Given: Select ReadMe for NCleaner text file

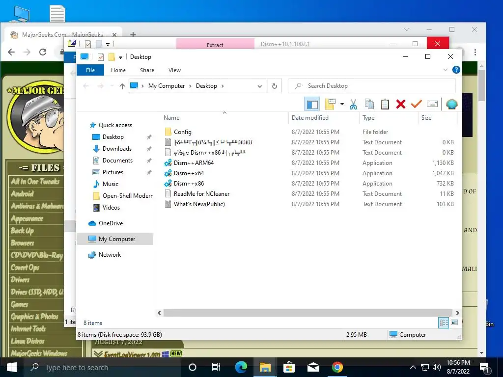Looking at the screenshot, I should [201, 193].
